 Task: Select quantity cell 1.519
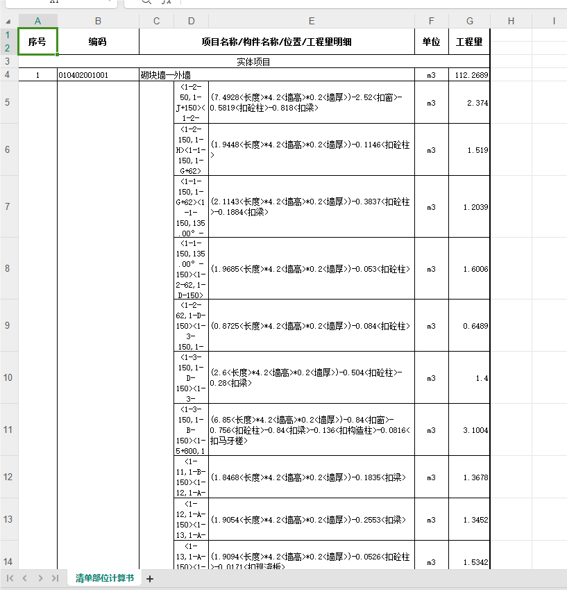tap(469, 149)
